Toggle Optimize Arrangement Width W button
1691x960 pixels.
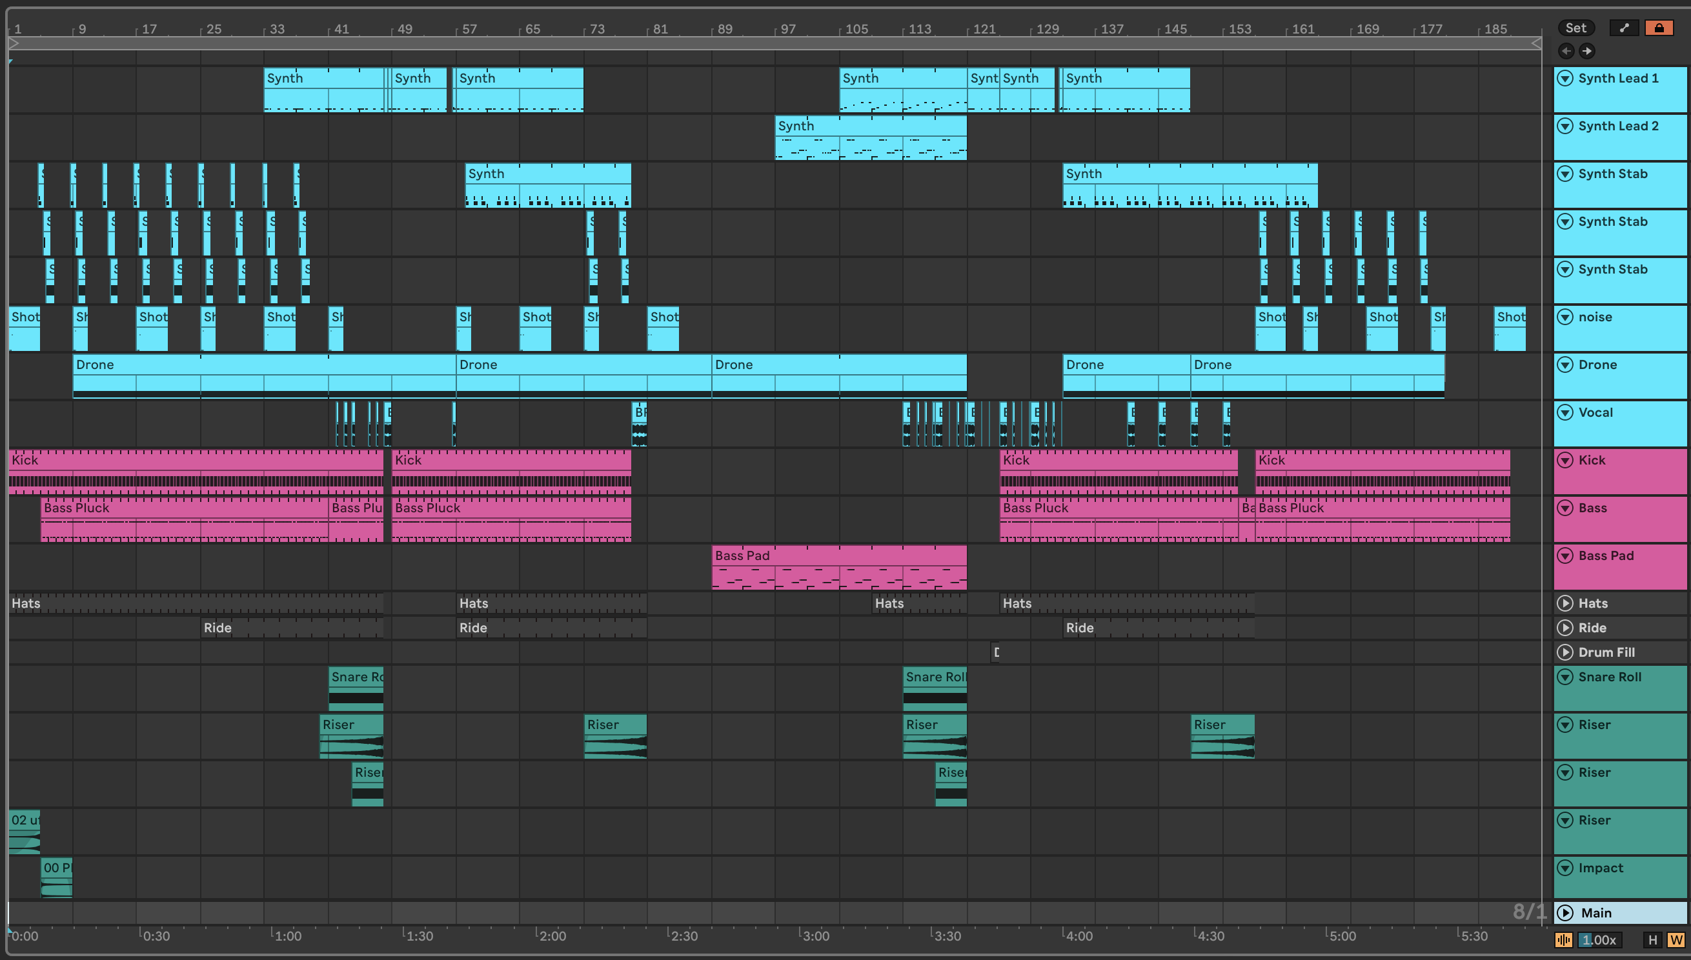[x=1675, y=940]
